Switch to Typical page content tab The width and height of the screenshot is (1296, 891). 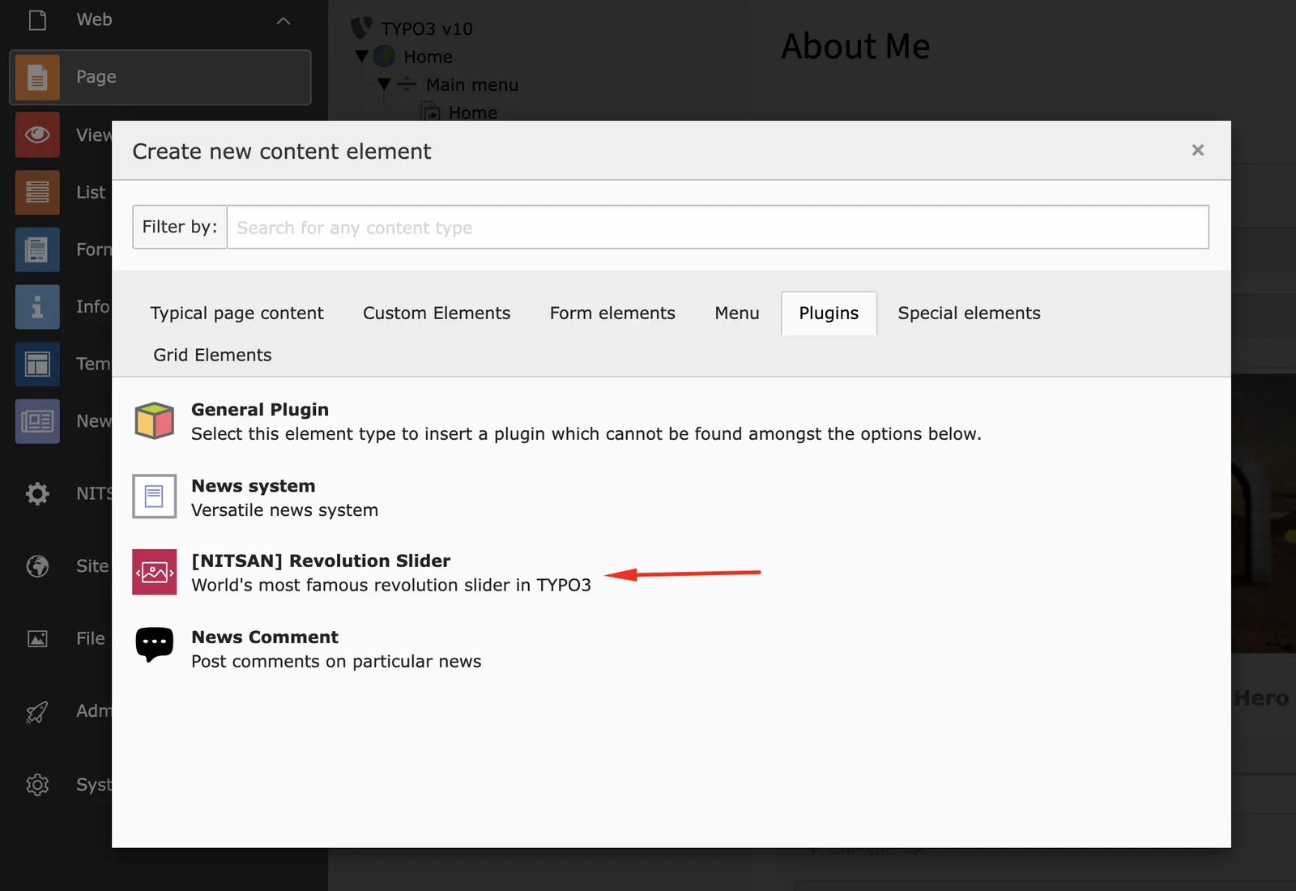click(x=237, y=313)
